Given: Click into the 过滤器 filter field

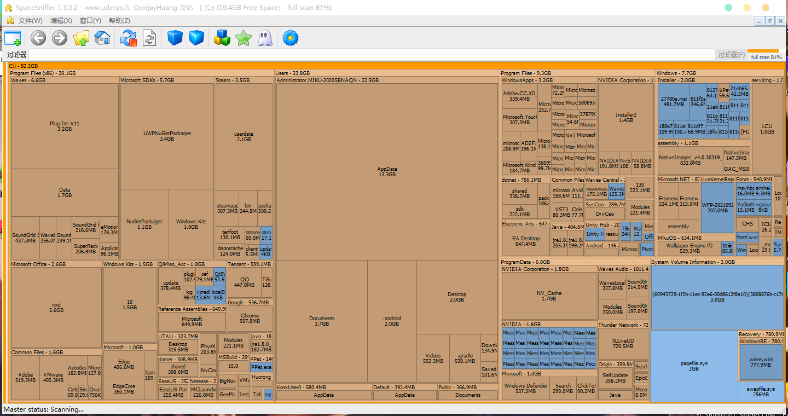Looking at the screenshot, I should pos(372,55).
